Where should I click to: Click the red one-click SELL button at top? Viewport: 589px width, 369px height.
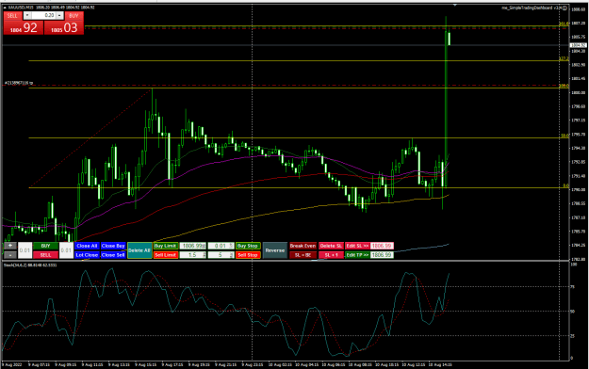(12, 15)
